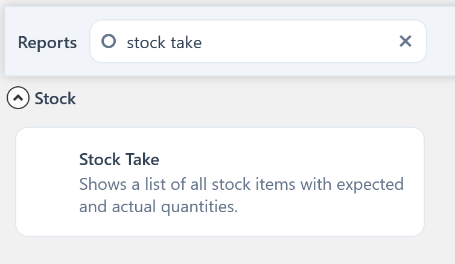Click the circular icon before 'stock take'
This screenshot has width=455, height=264.
tap(109, 42)
